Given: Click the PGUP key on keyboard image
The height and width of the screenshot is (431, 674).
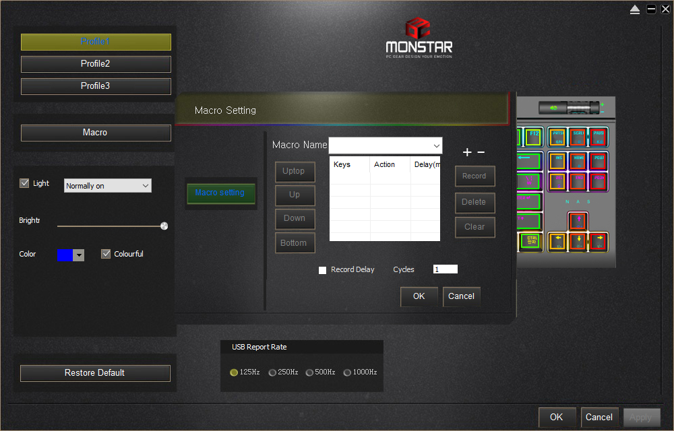Looking at the screenshot, I should click(x=599, y=161).
